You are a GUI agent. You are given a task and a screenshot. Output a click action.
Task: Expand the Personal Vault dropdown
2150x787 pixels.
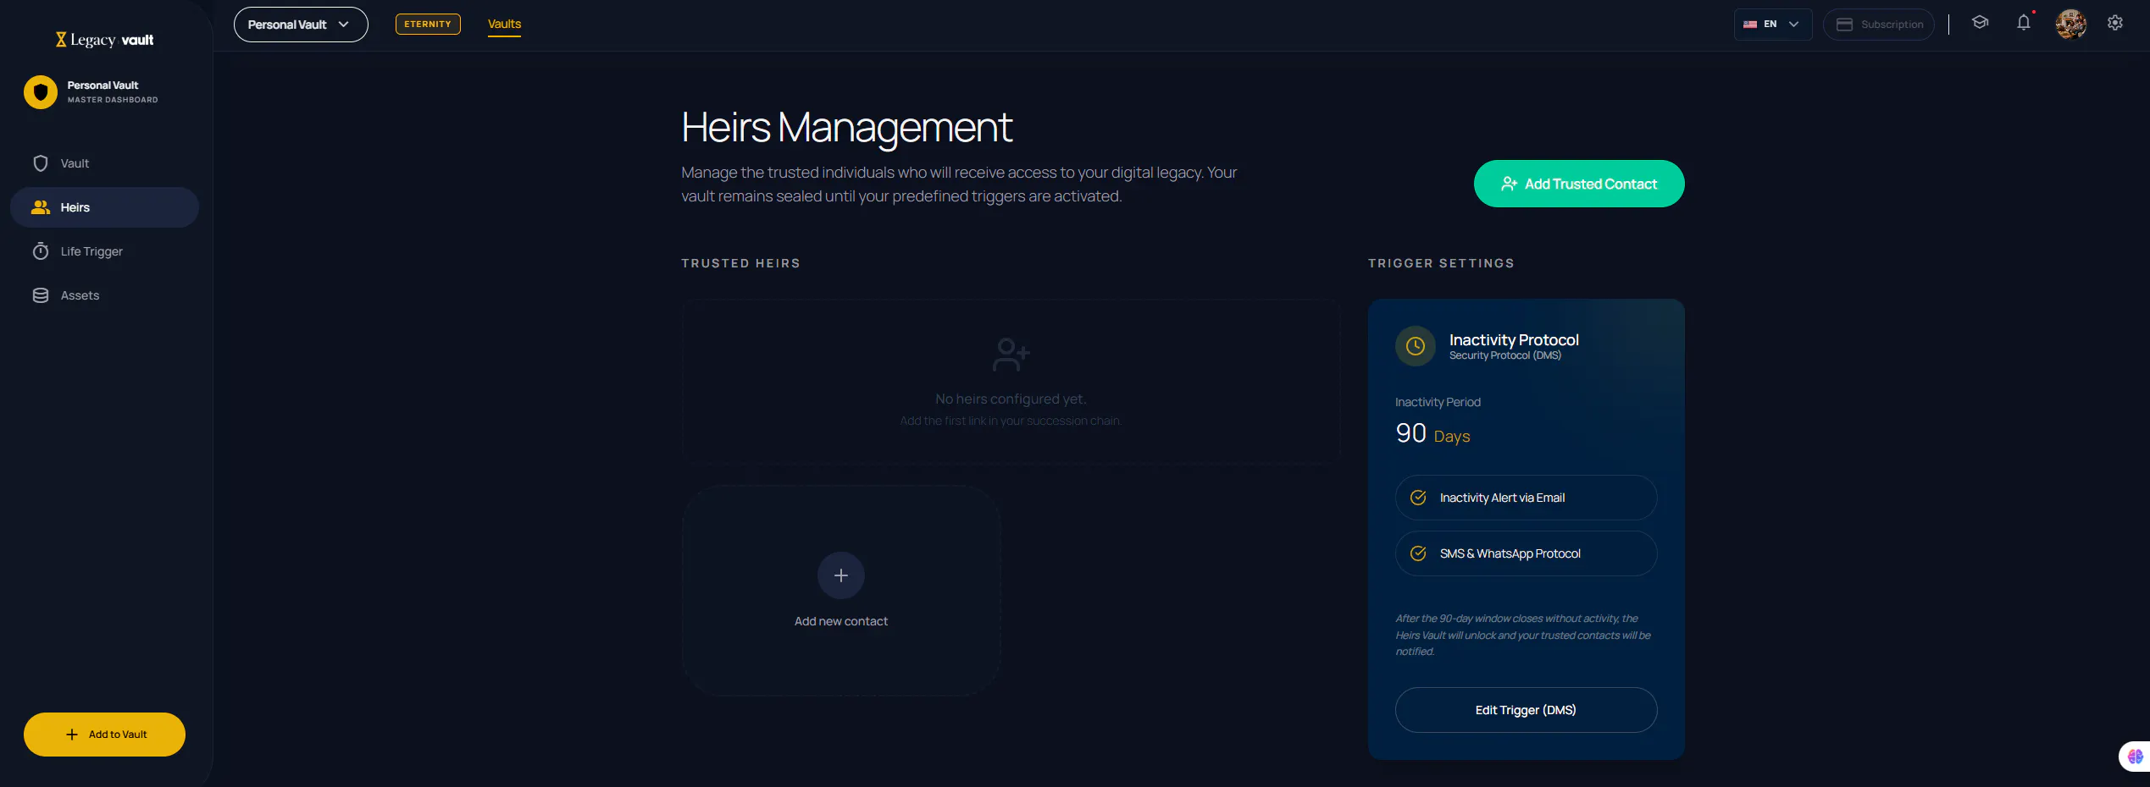(301, 25)
